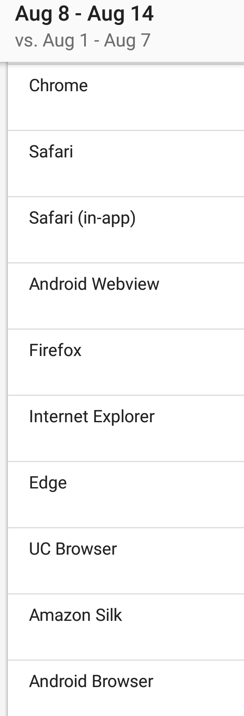Select the Edge browser row
244x716 pixels.
pyautogui.click(x=126, y=495)
